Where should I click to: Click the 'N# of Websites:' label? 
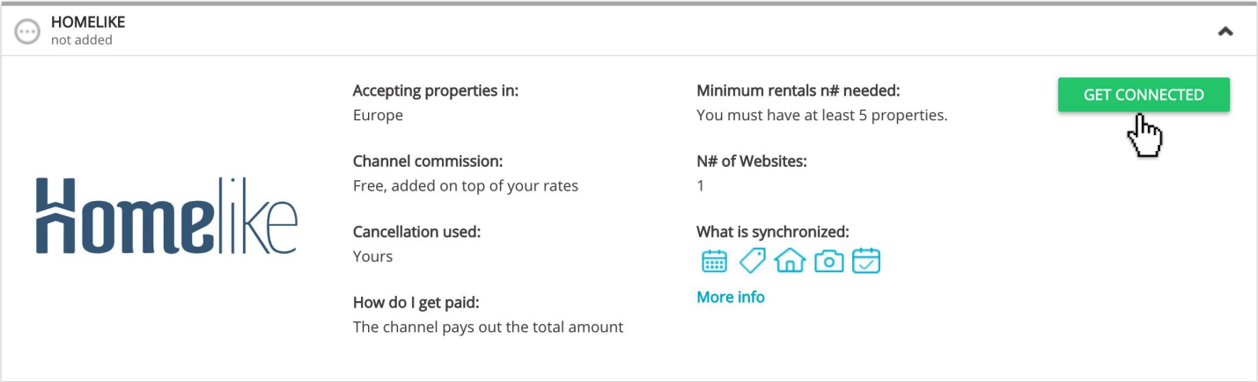[x=752, y=162]
